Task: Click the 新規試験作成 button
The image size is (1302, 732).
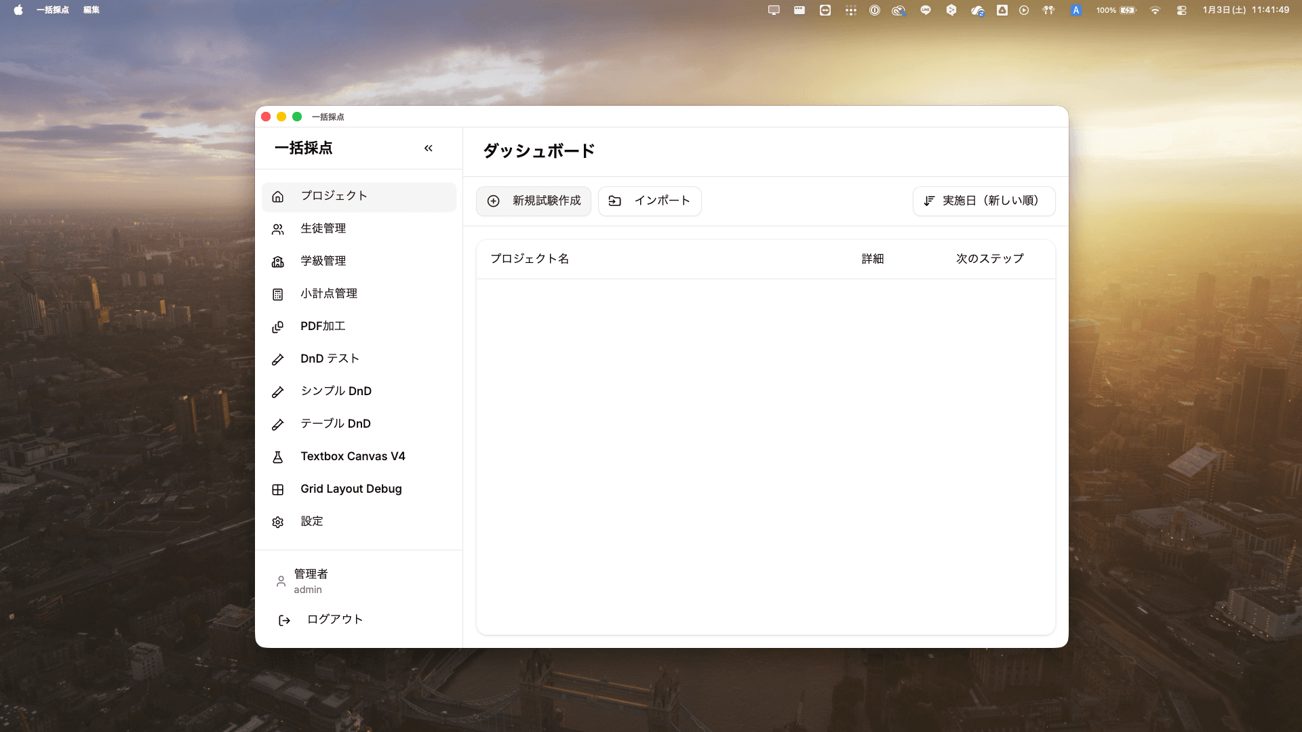Action: (x=533, y=201)
